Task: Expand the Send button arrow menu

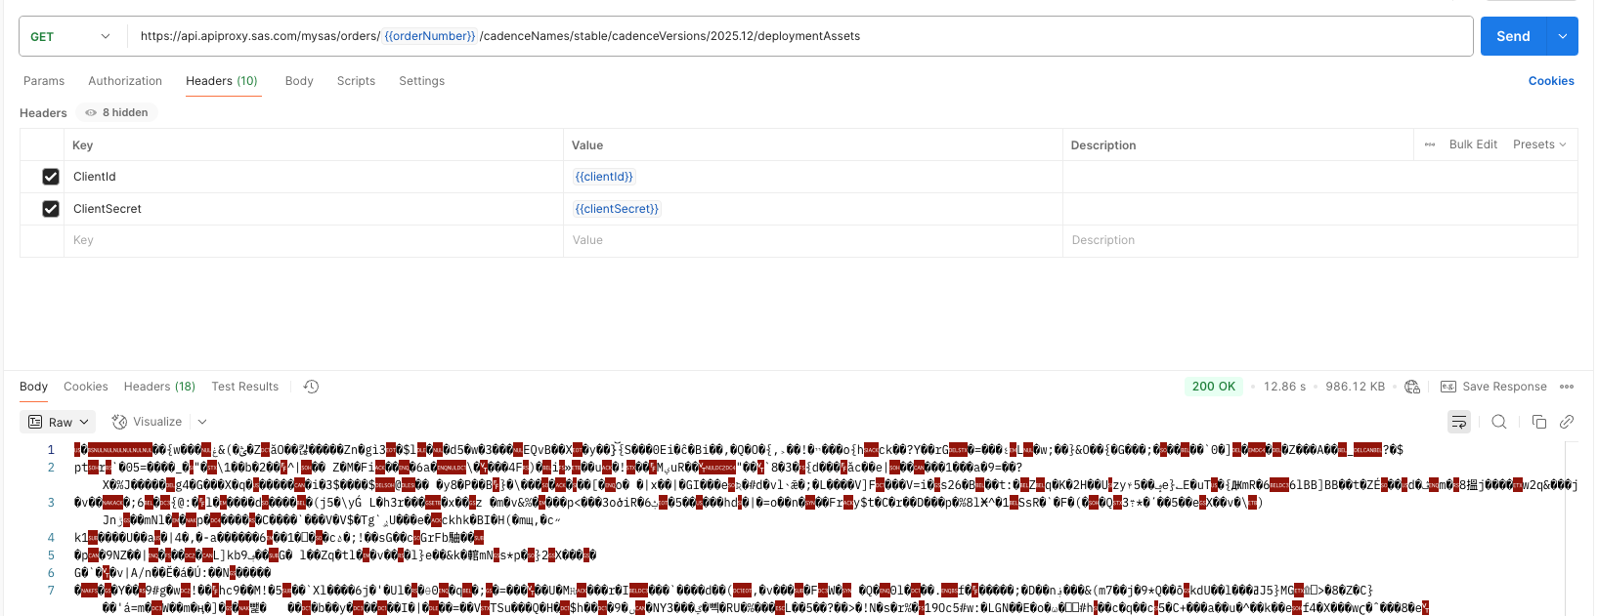Action: (1562, 36)
